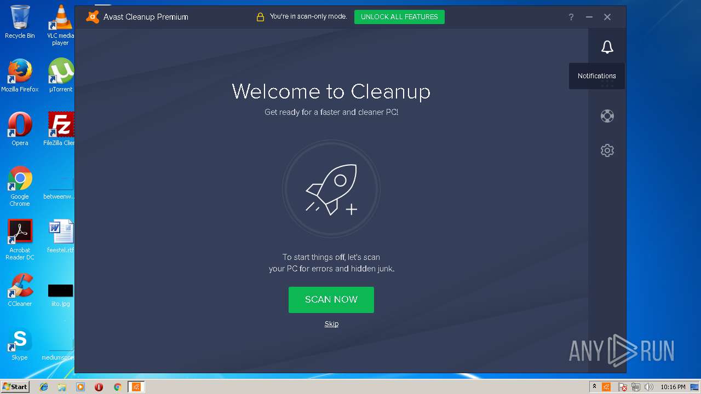
Task: Click the 'Welcome to Cleanup' heading
Action: pos(331,91)
